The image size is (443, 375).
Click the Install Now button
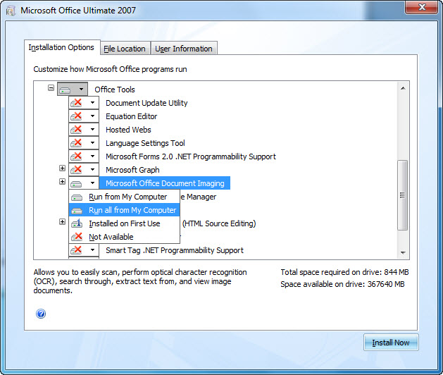(x=391, y=343)
